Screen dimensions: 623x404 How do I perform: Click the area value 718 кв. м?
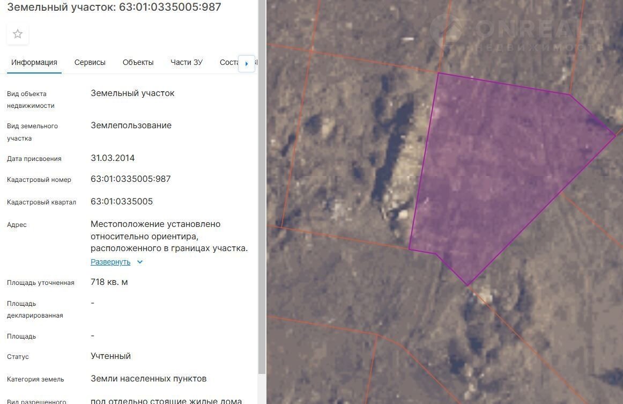tap(109, 282)
